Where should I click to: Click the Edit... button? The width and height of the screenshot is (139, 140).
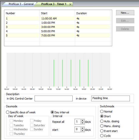[x=125, y=21]
